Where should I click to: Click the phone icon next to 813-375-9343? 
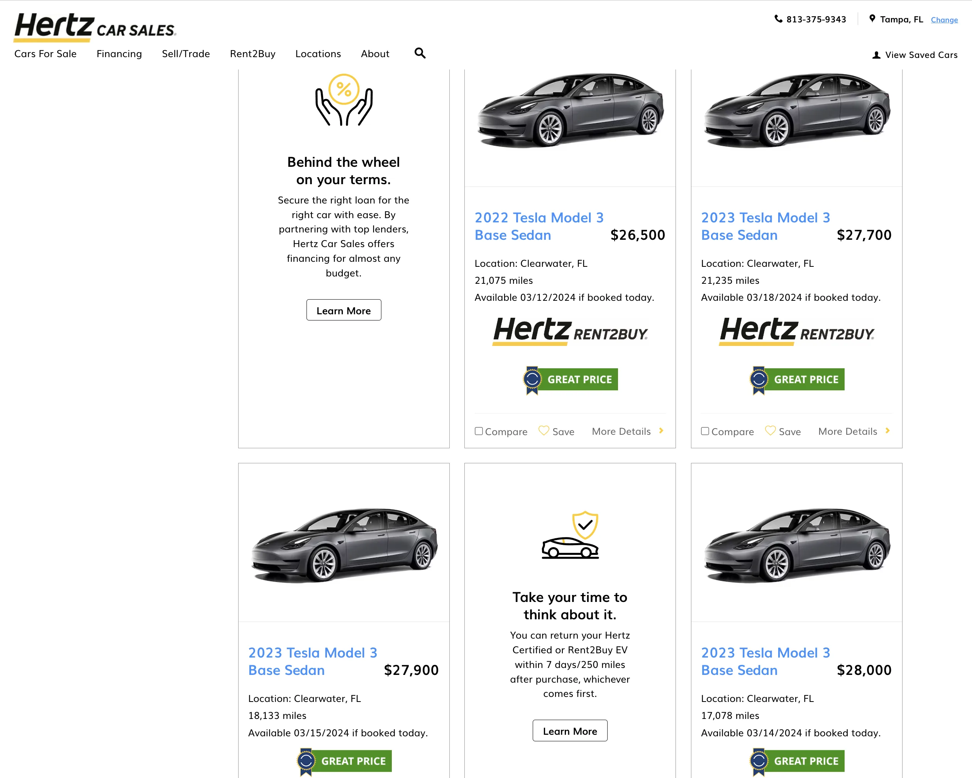pos(778,19)
